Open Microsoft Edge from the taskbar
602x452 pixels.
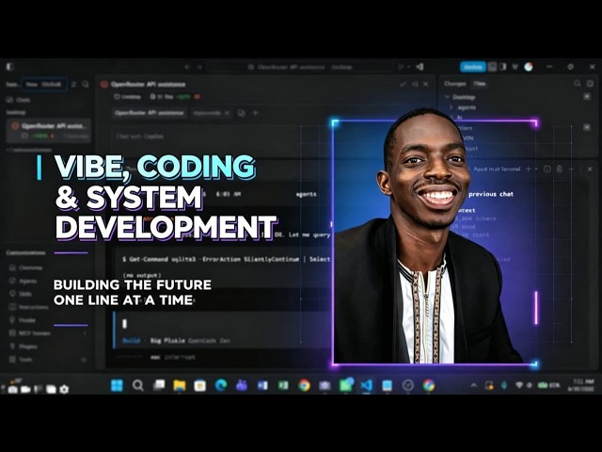click(221, 385)
